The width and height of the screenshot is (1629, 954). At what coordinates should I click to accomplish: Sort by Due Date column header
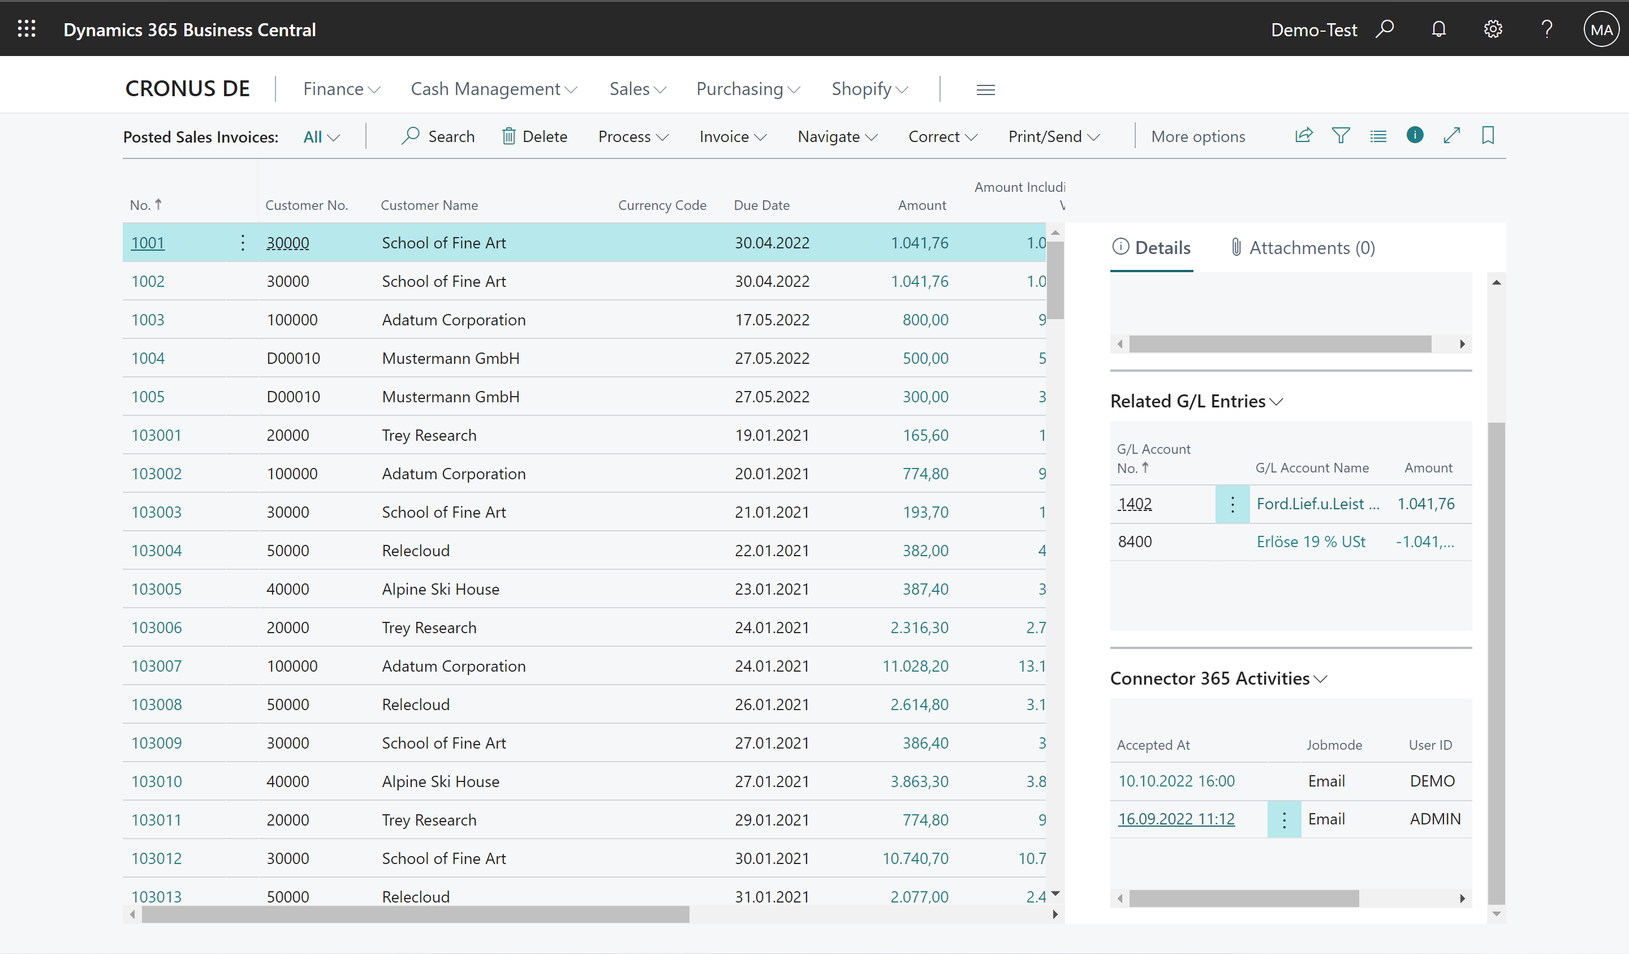[761, 205]
